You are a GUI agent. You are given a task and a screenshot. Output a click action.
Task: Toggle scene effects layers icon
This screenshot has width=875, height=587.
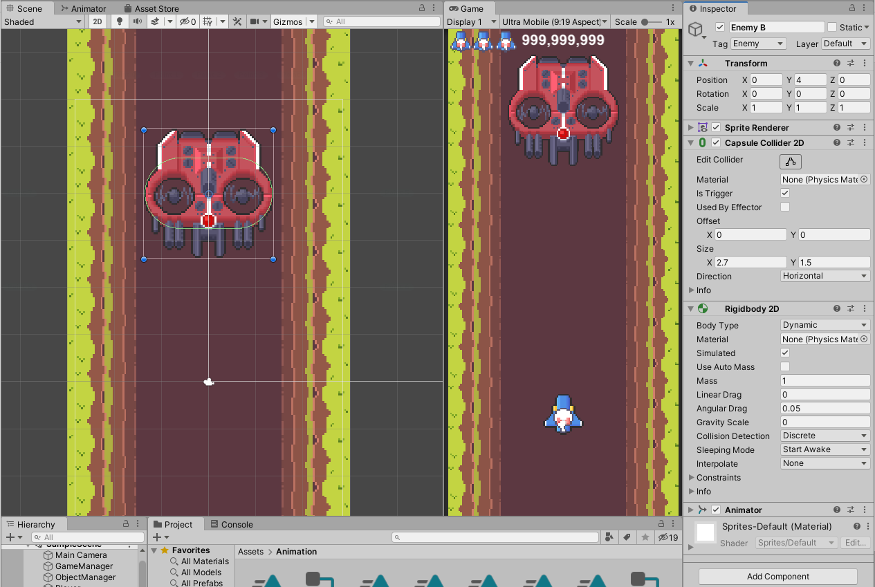(x=156, y=21)
